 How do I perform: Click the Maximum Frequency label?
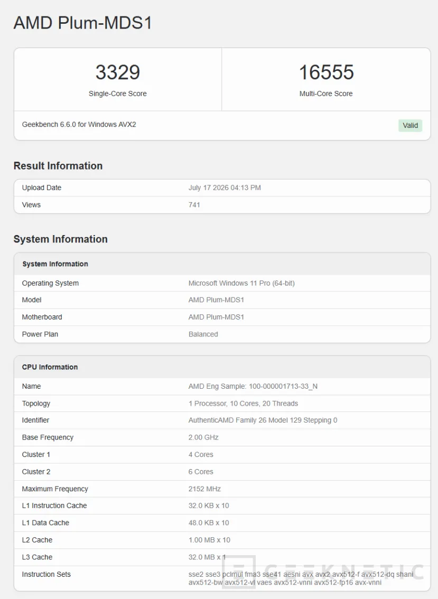pyautogui.click(x=55, y=489)
